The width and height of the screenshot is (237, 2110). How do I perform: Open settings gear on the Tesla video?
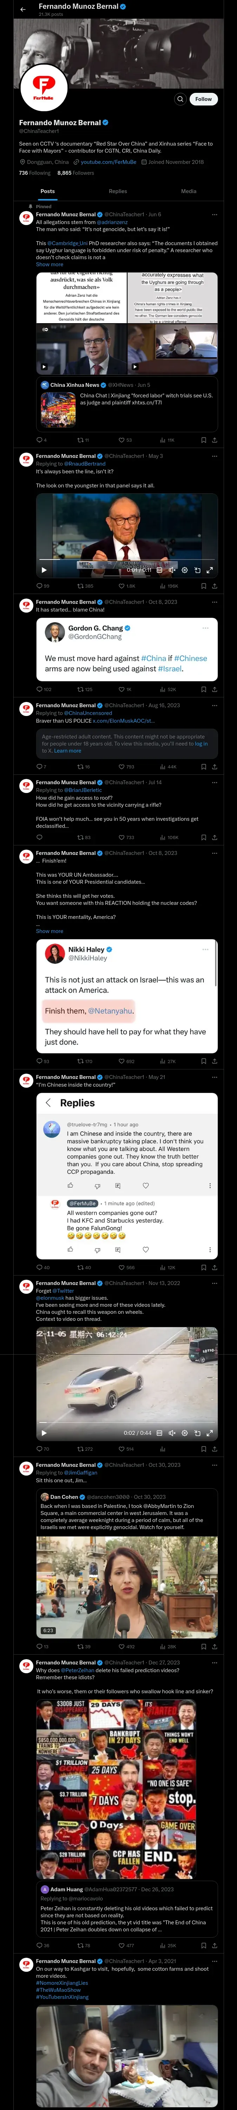tap(185, 1433)
